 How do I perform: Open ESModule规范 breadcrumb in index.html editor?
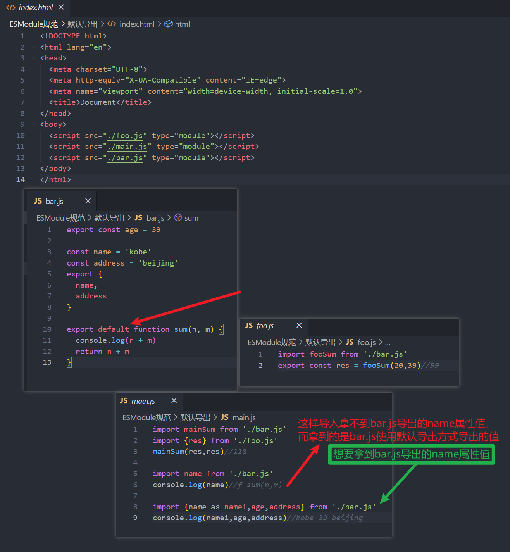point(34,24)
